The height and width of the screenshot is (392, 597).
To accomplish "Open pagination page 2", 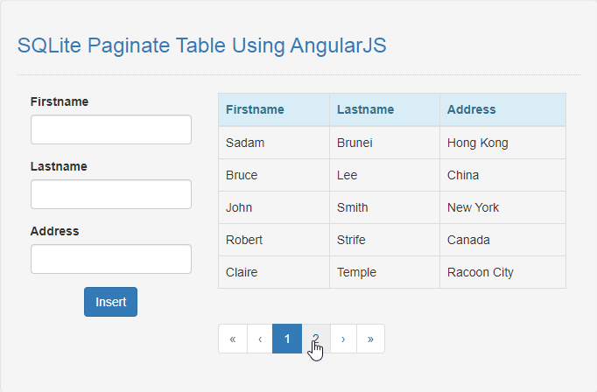I will 316,339.
